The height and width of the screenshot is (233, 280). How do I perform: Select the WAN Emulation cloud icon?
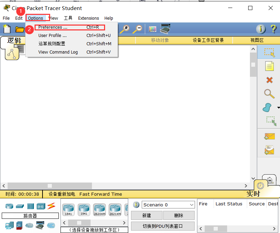(29, 225)
